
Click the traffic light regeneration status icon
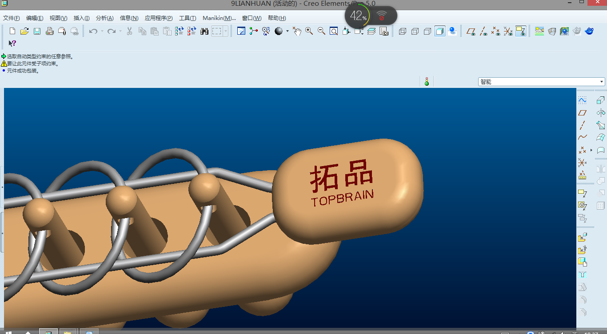(x=427, y=82)
